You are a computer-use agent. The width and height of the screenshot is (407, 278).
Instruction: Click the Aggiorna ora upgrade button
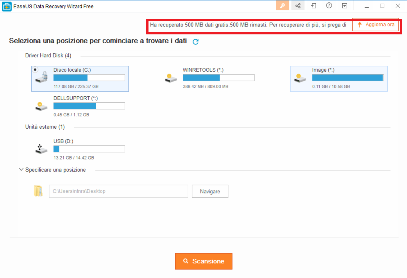coord(376,25)
